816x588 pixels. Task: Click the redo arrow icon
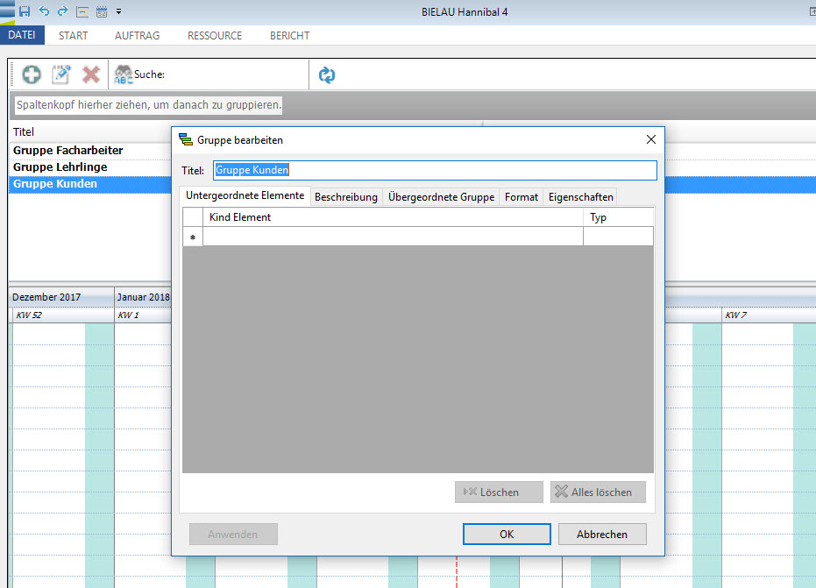[62, 11]
